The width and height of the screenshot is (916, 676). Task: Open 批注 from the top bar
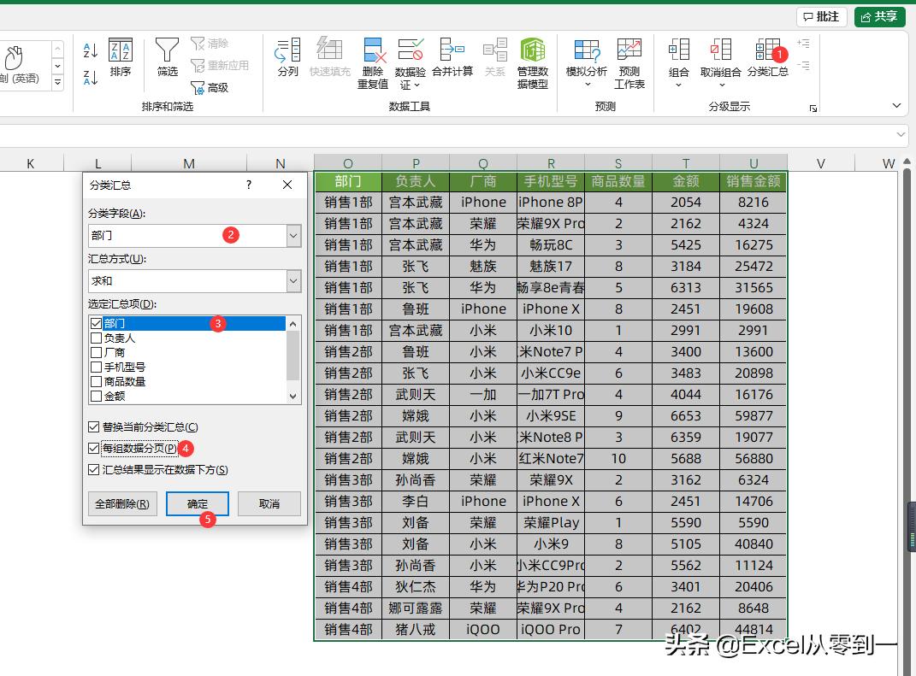click(820, 16)
